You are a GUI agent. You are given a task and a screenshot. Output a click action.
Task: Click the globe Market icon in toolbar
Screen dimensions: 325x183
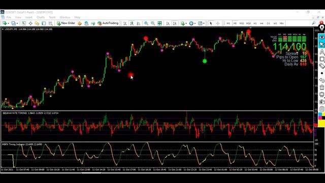coord(93,23)
